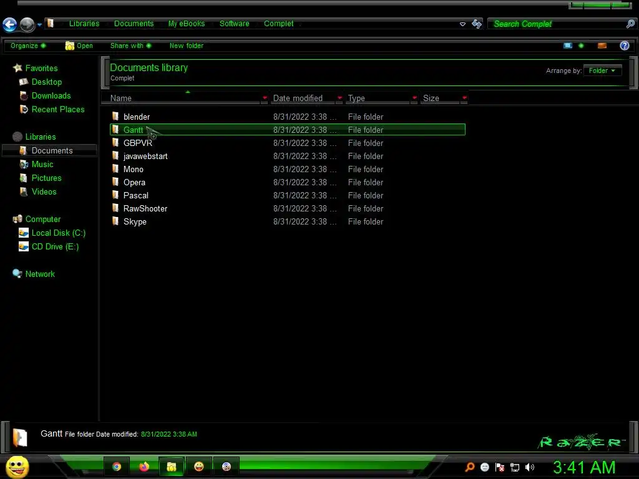The width and height of the screenshot is (639, 479).
Task: Click the Complet breadcrumb segment
Action: (279, 24)
